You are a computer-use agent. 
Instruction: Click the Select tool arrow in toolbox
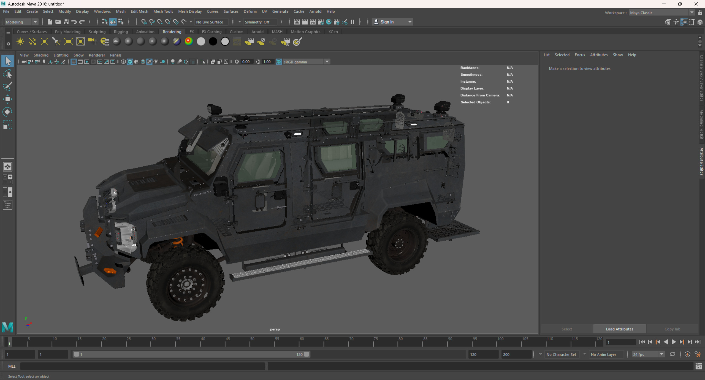click(7, 61)
